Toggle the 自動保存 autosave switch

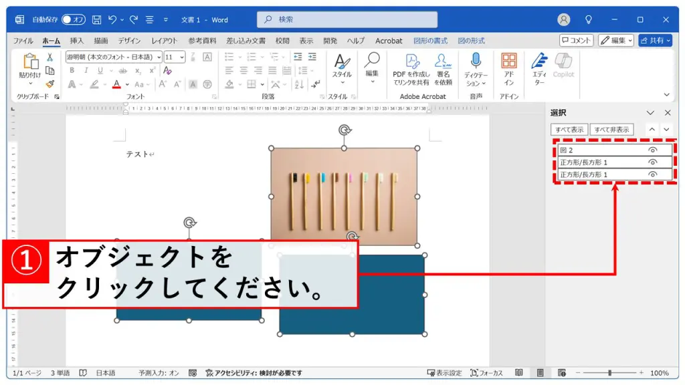click(73, 20)
